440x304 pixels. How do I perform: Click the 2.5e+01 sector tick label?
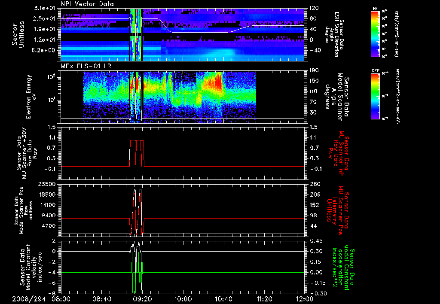(x=44, y=18)
